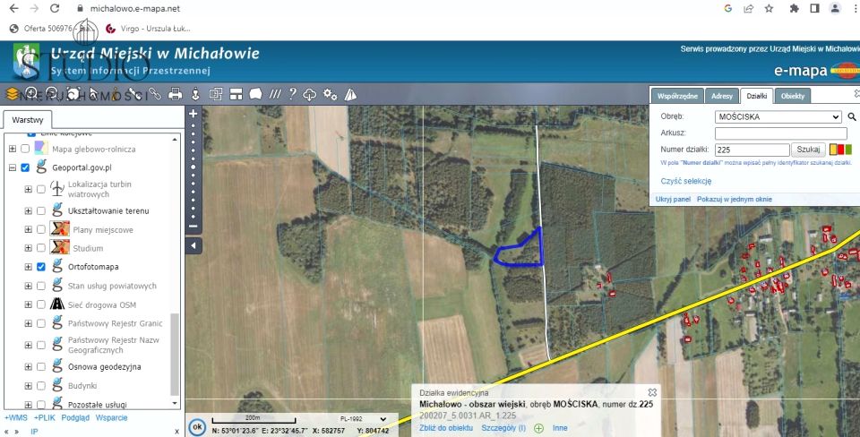This screenshot has width=860, height=437.
Task: Switch to the Współrzędne tab
Action: [x=677, y=96]
